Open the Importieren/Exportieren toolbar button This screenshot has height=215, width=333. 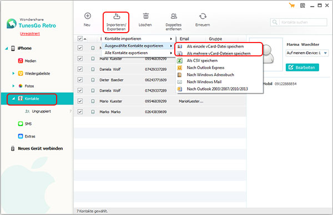pyautogui.click(x=116, y=22)
